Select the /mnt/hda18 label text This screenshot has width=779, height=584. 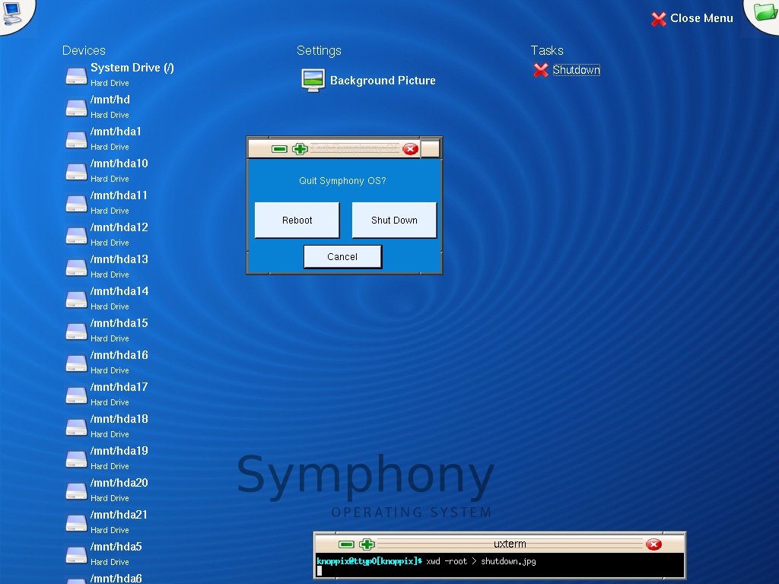[119, 419]
